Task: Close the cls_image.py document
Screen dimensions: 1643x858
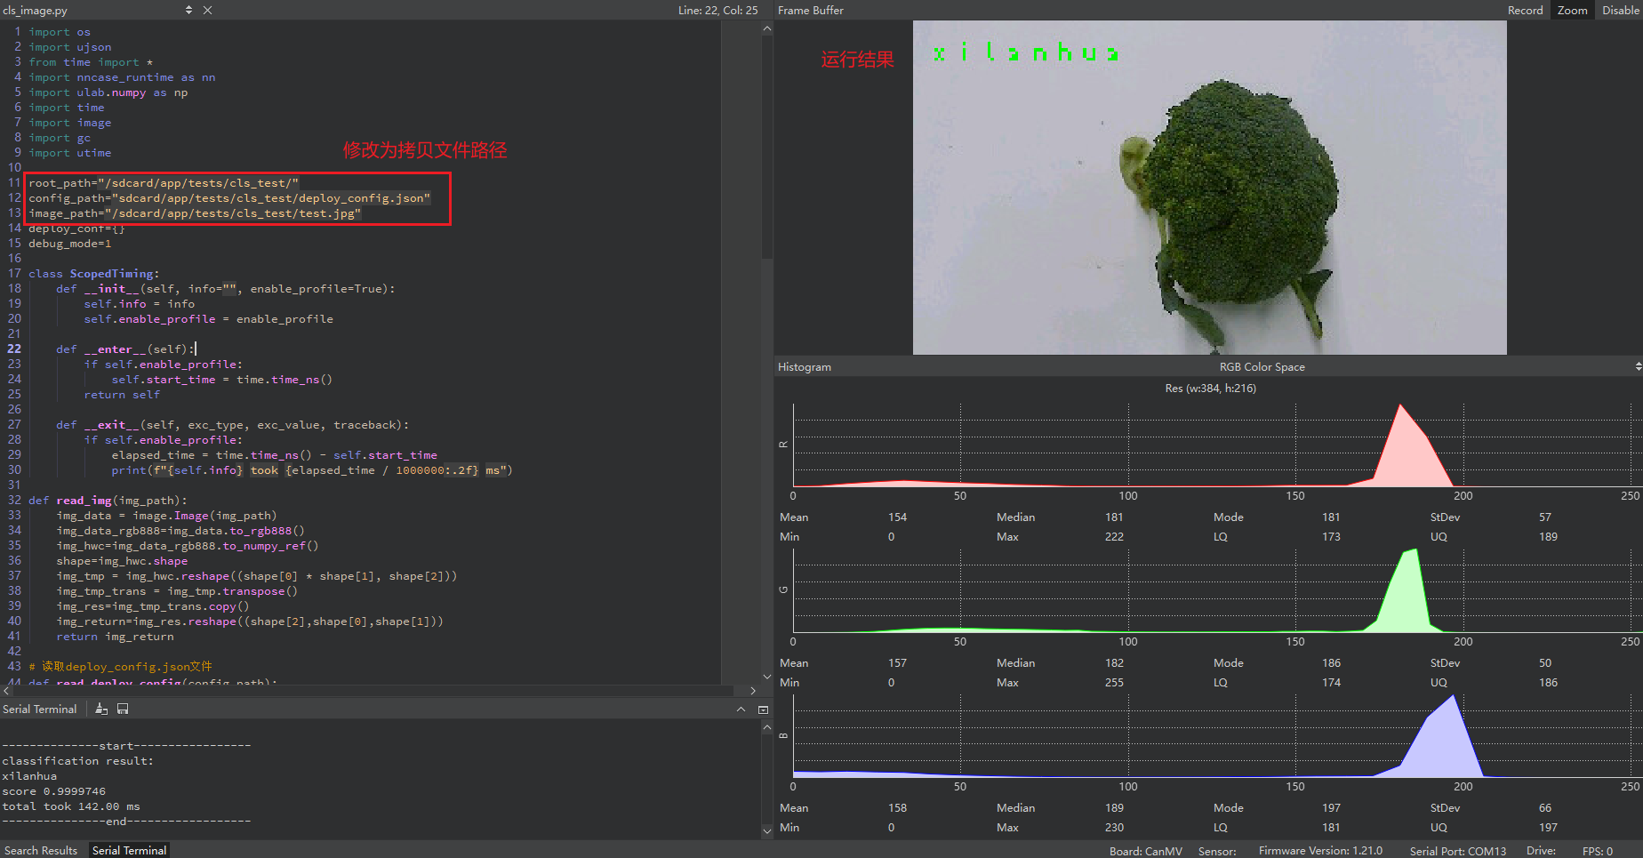Action: tap(207, 10)
